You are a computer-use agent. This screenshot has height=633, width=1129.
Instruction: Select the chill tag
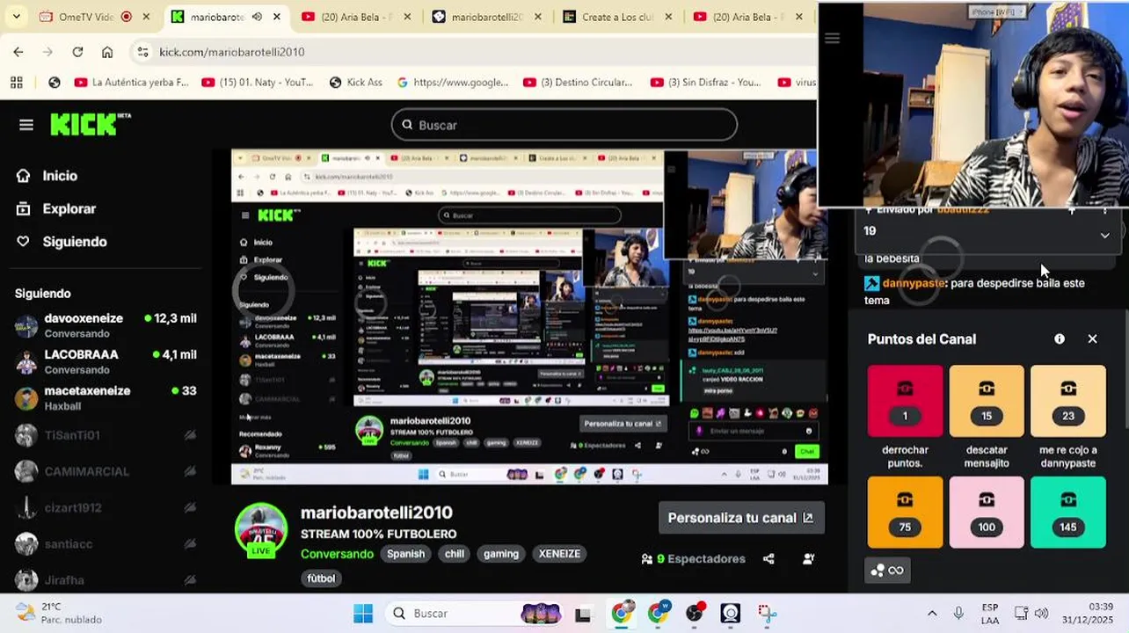point(454,554)
